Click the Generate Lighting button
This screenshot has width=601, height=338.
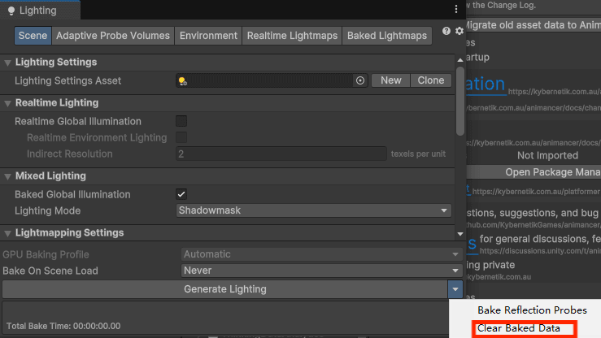224,289
